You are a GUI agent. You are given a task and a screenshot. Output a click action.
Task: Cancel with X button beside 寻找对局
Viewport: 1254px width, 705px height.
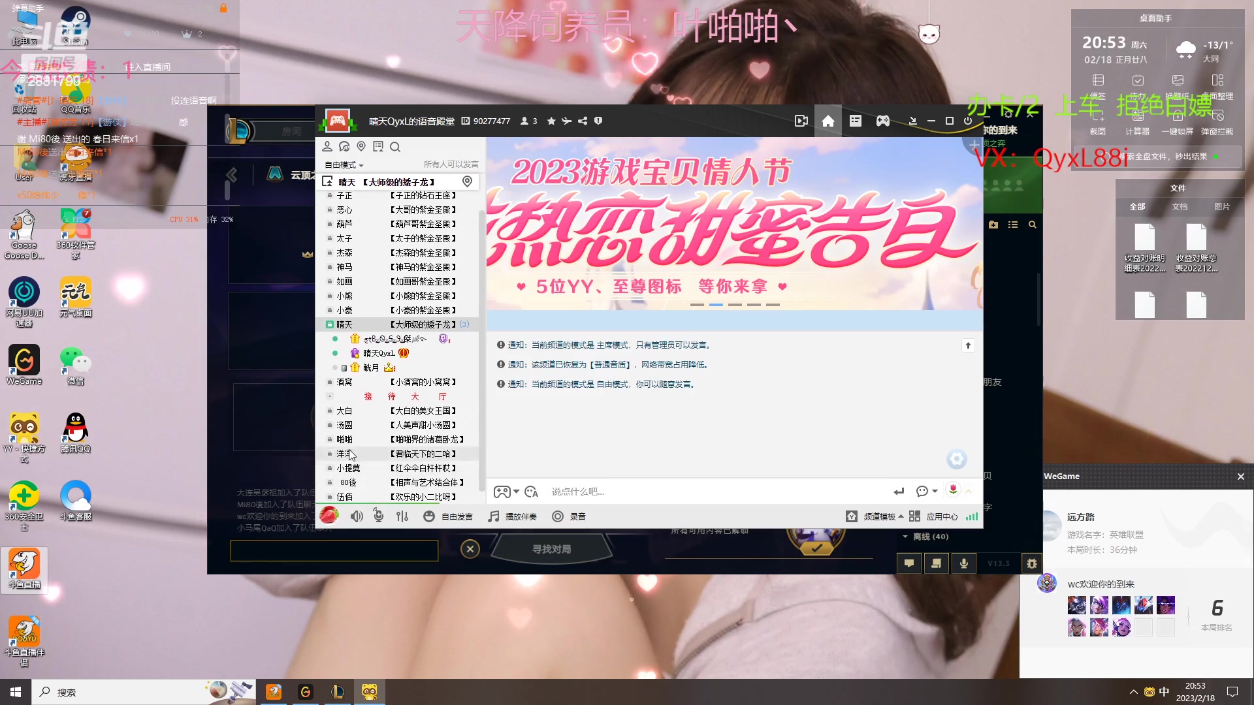tap(470, 549)
